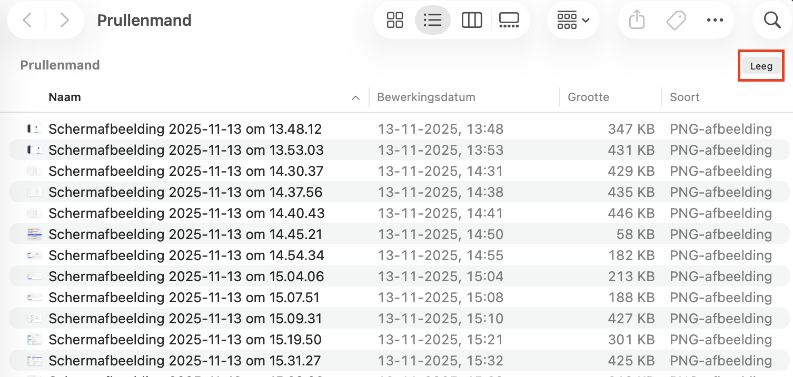
Task: Sort files by the Bewerkingsdatum column
Action: click(x=426, y=97)
